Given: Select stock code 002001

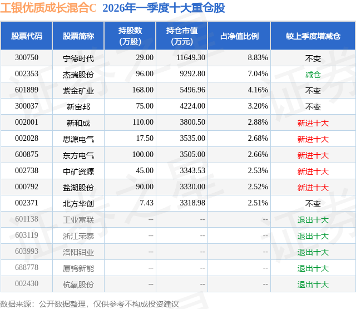Looking at the screenshot, I should 27,122.
